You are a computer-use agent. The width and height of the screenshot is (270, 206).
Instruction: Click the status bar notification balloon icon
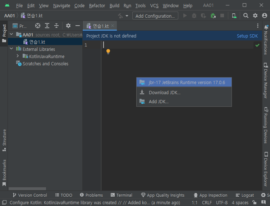click(x=264, y=202)
